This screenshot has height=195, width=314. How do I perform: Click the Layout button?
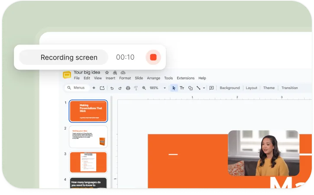[251, 88]
